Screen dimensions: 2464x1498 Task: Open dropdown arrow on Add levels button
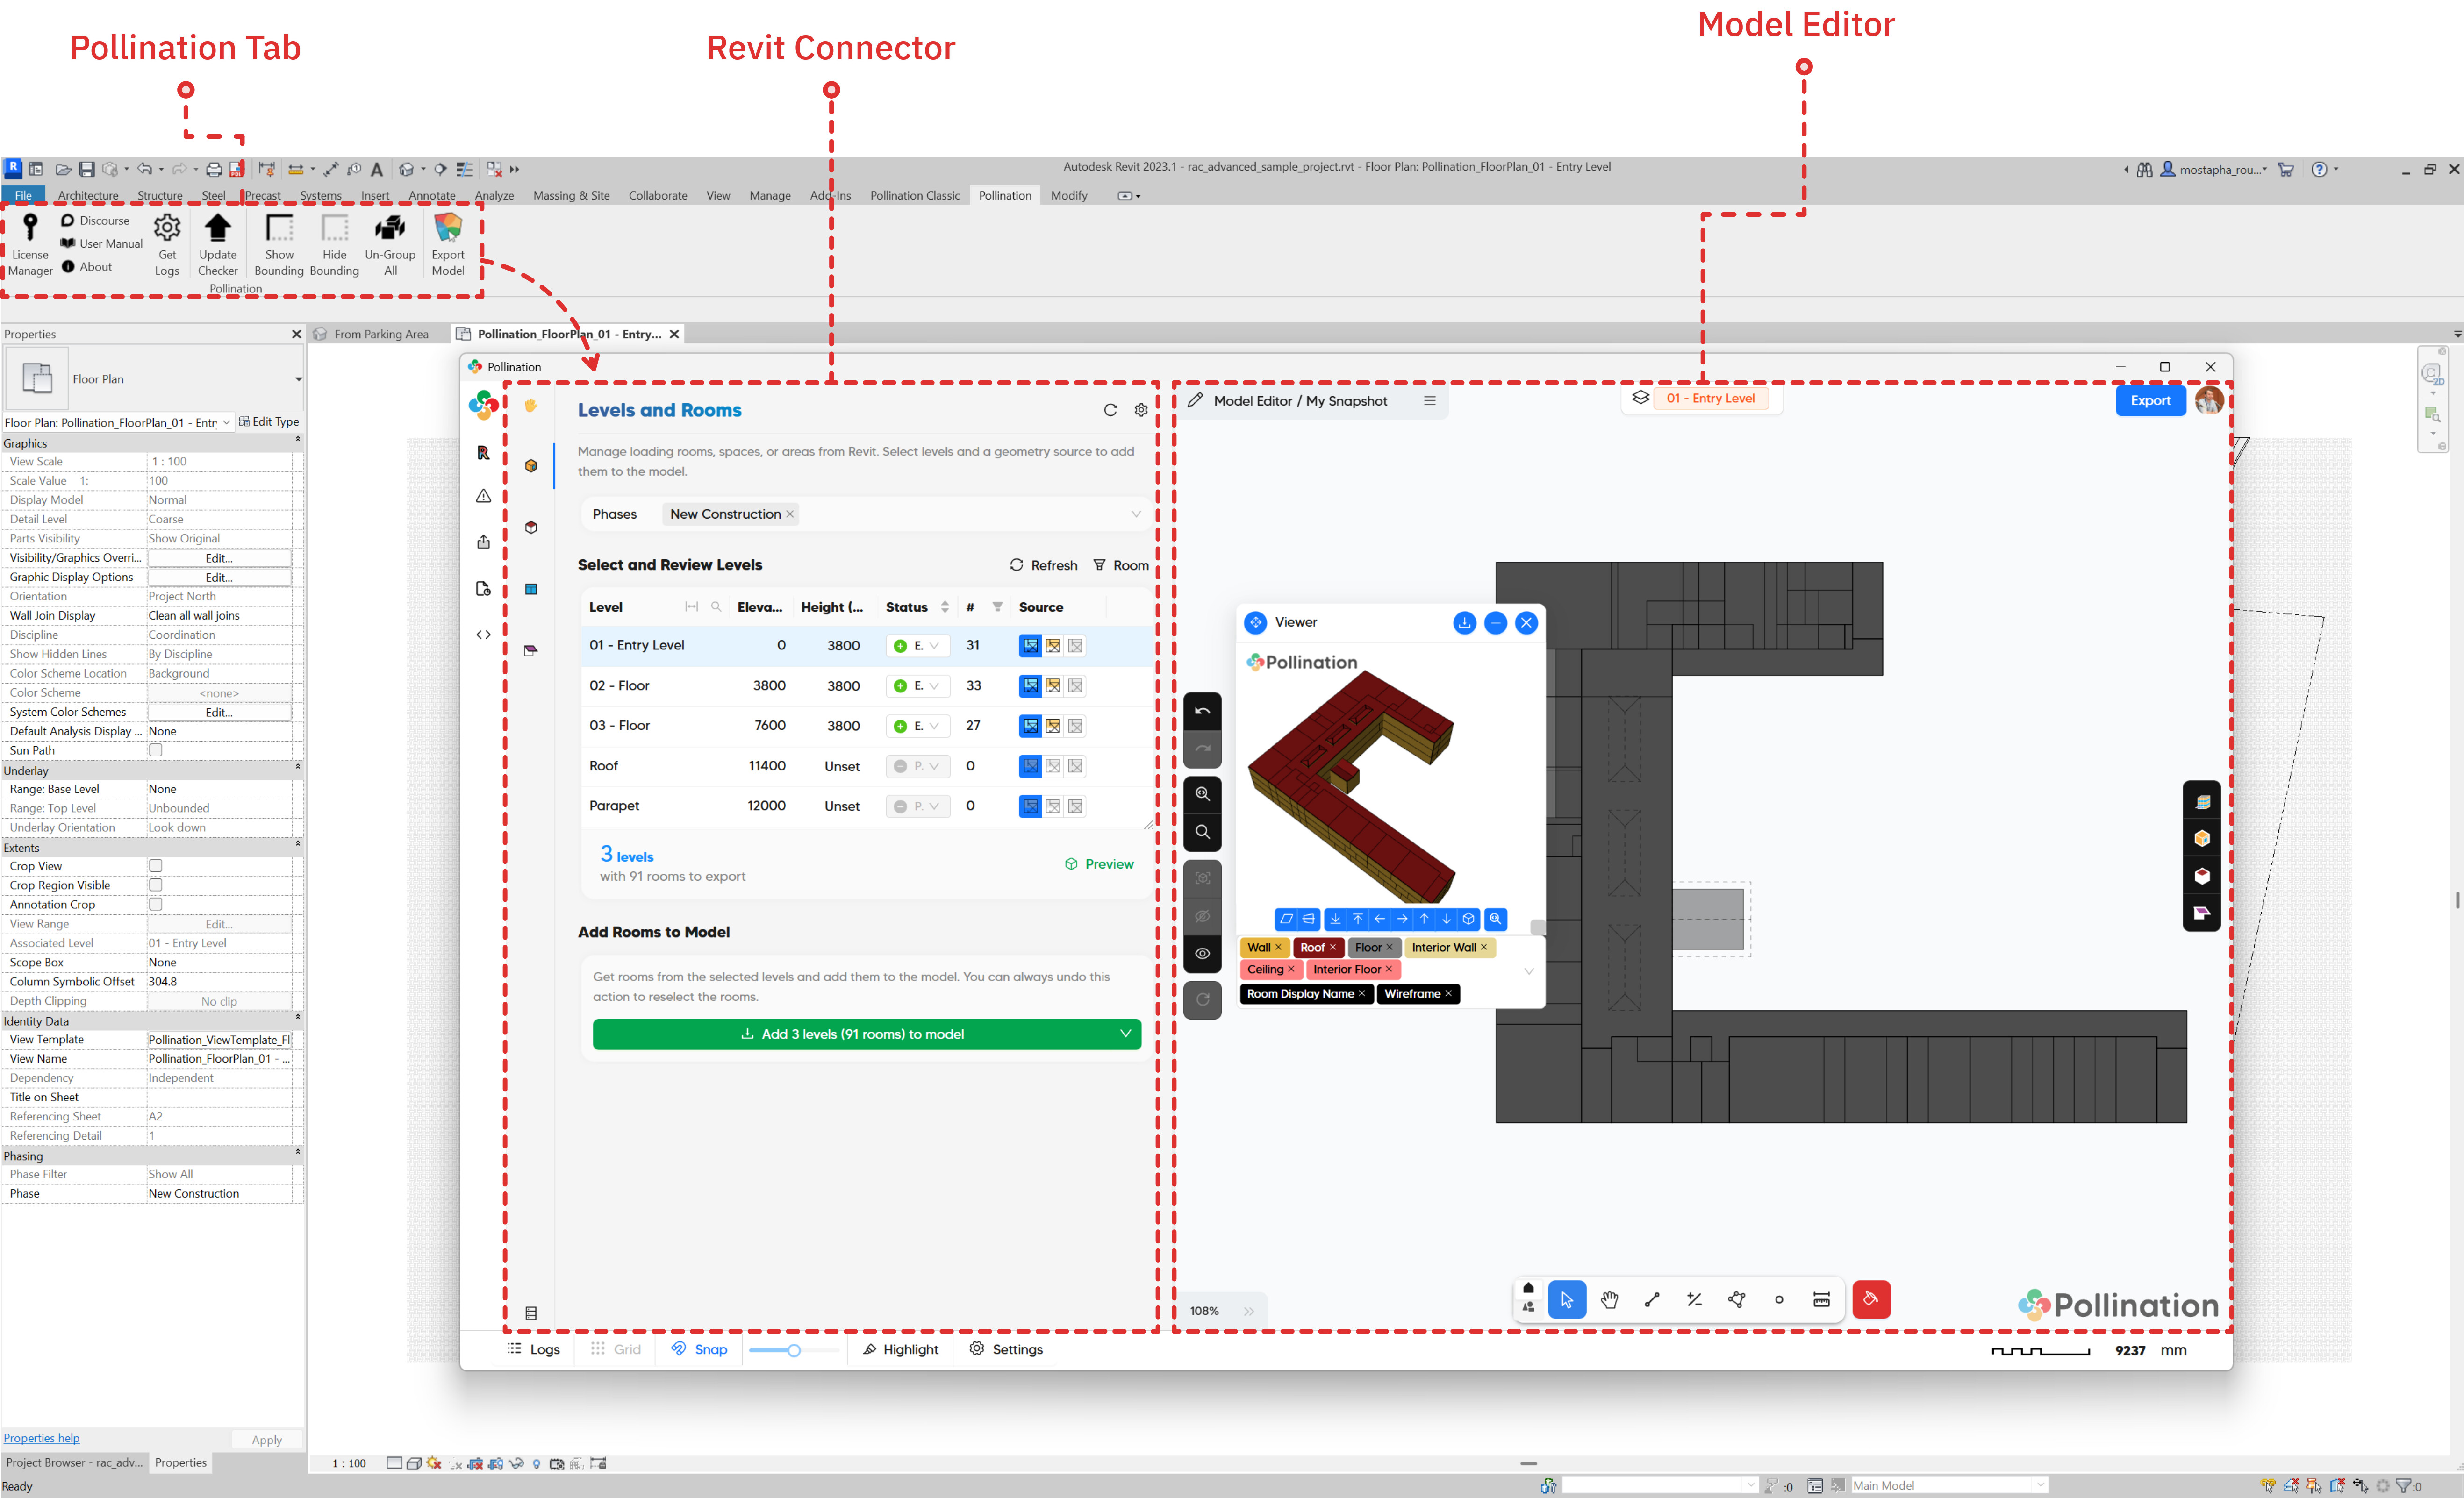pos(1125,1034)
